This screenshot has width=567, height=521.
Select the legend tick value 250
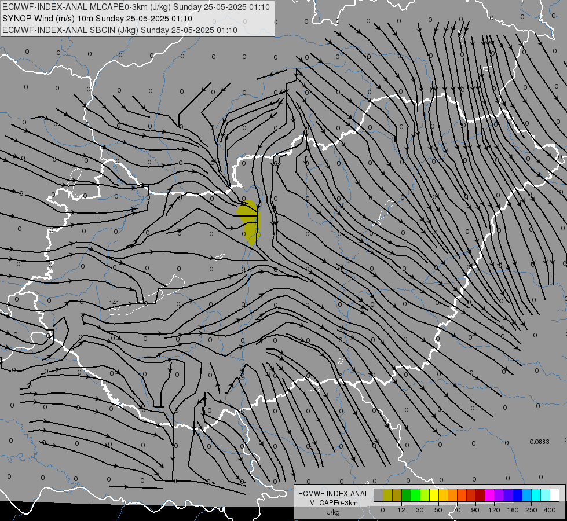531,510
